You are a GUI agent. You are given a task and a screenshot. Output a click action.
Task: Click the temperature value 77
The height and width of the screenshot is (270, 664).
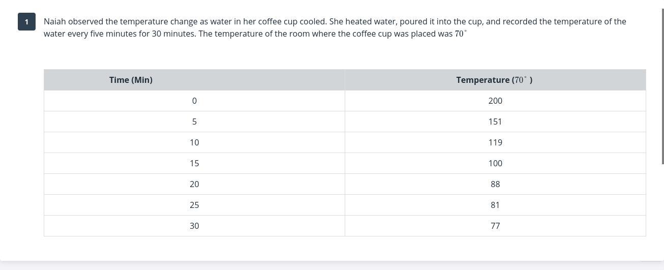click(495, 226)
